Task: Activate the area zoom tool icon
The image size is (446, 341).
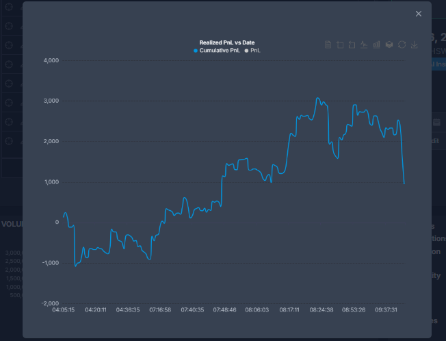Action: 340,45
